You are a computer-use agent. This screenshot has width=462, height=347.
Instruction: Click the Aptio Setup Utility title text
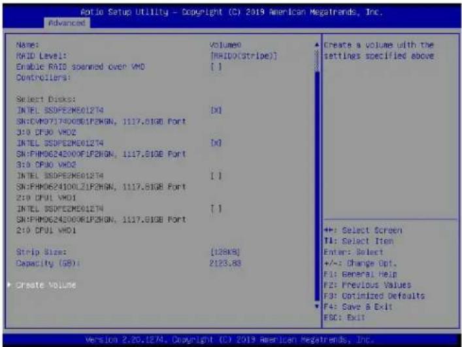pyautogui.click(x=231, y=12)
